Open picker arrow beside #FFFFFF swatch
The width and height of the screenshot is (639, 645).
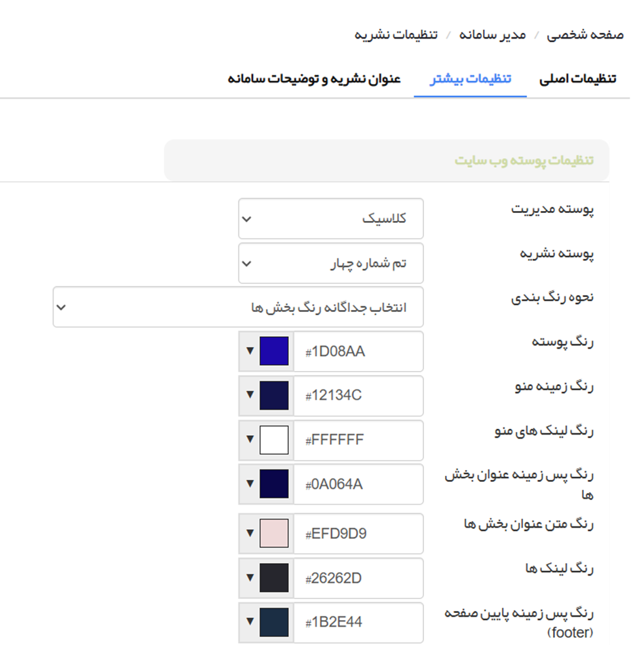[249, 440]
